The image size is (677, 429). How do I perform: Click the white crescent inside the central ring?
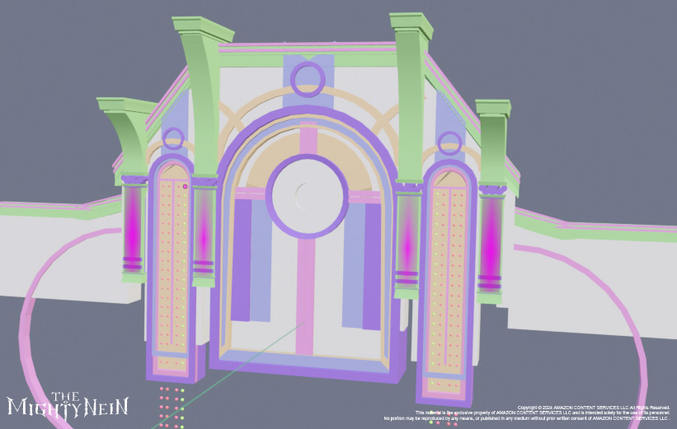[302, 196]
